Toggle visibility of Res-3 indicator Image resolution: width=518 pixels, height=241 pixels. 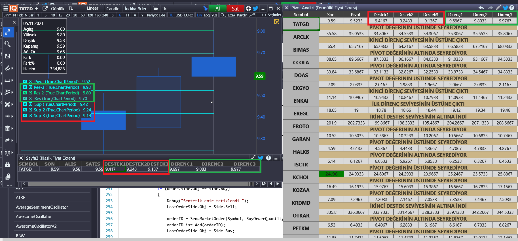30,87
